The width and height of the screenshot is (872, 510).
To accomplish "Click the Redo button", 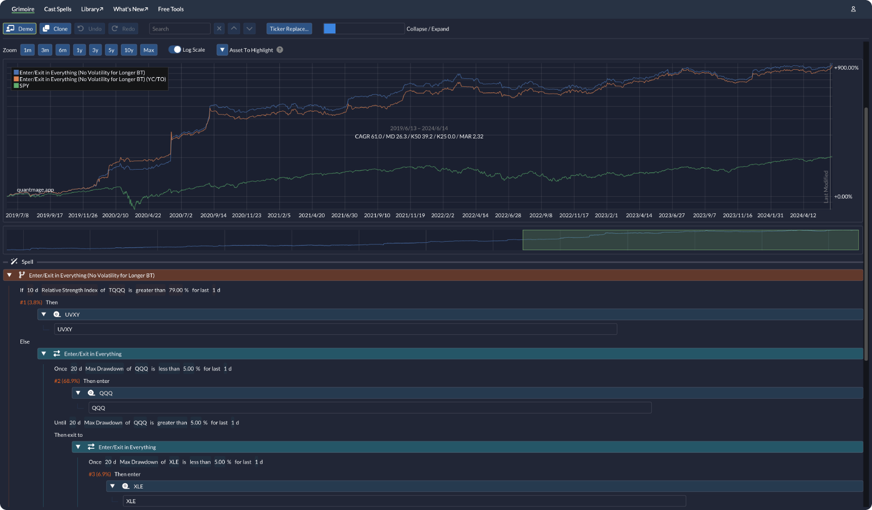I will click(123, 28).
